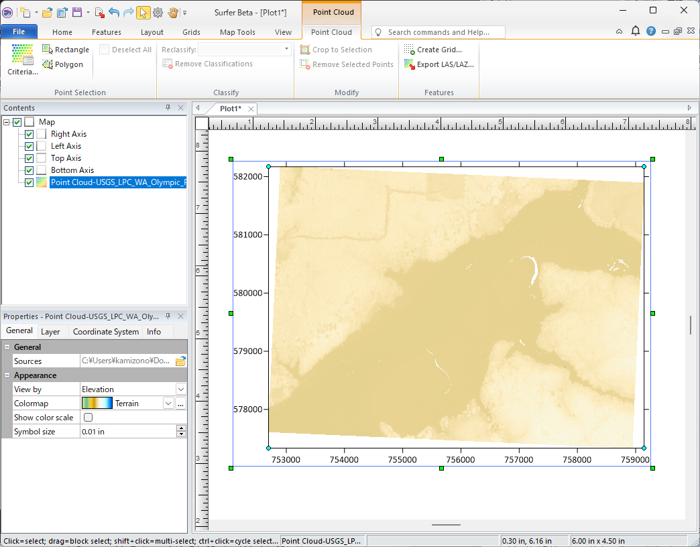Screen dimensions: 700x547
Task: Open the Criteria point selection tool
Action: coord(22,60)
